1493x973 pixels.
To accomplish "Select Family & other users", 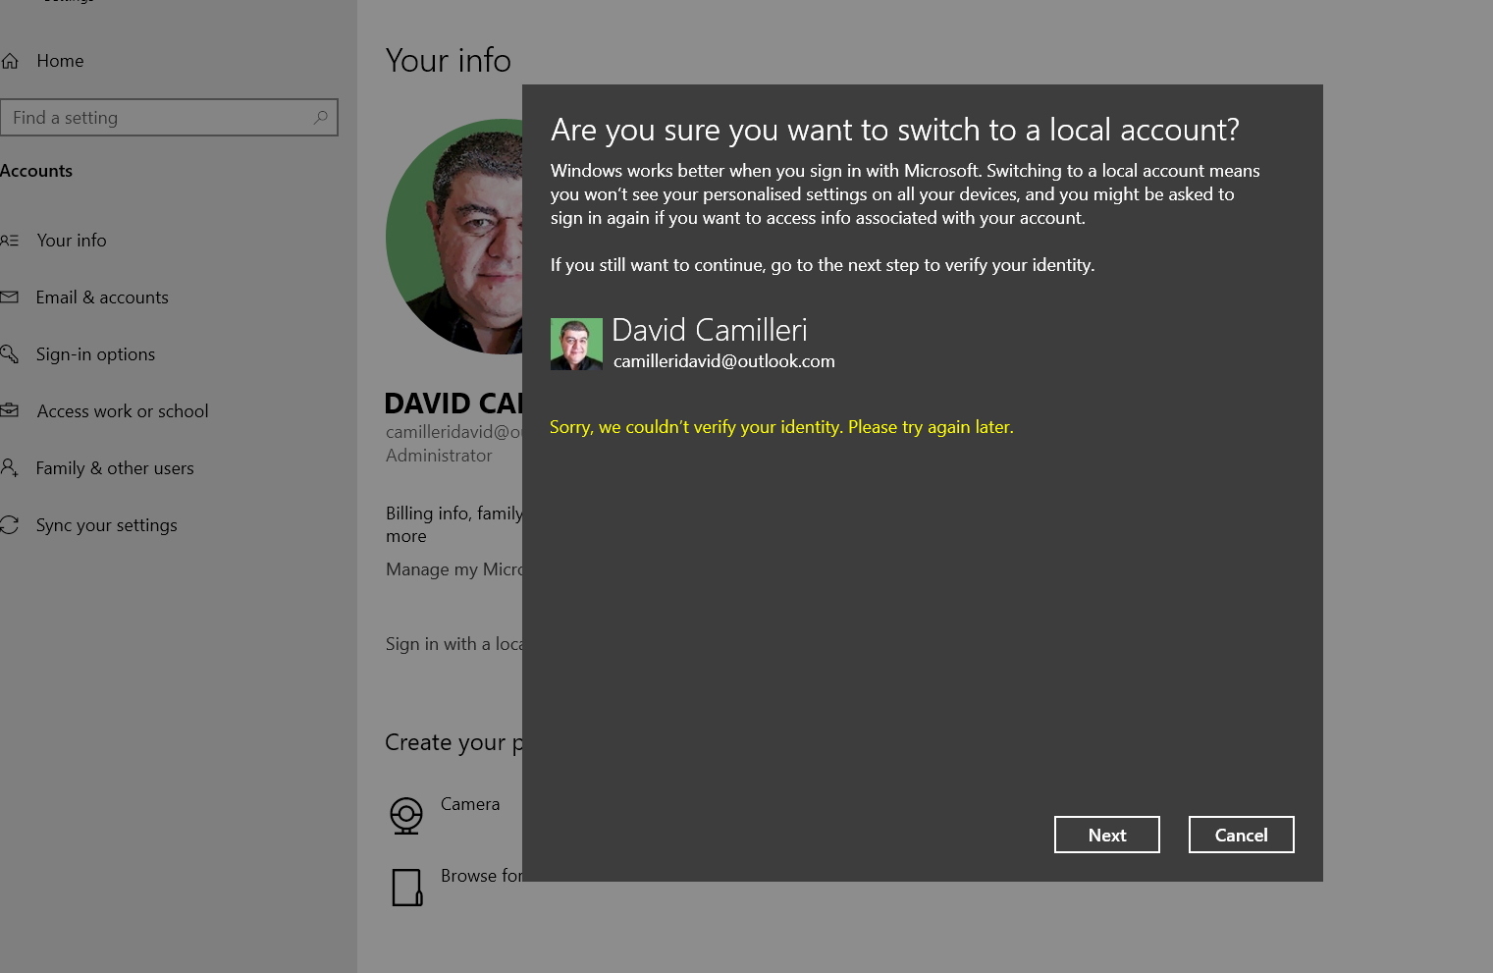I will 115,468.
